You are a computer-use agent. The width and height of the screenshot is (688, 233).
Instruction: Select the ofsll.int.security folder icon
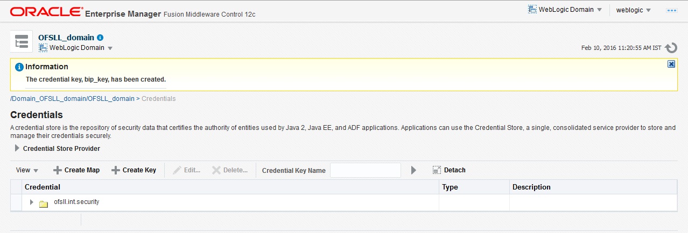click(44, 203)
